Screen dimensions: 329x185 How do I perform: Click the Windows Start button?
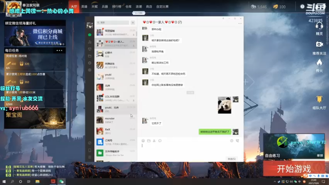tap(4, 181)
